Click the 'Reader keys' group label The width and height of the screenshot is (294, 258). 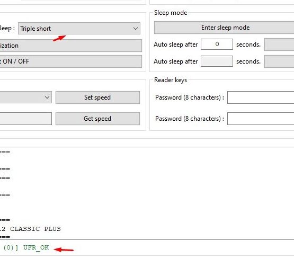tap(171, 80)
